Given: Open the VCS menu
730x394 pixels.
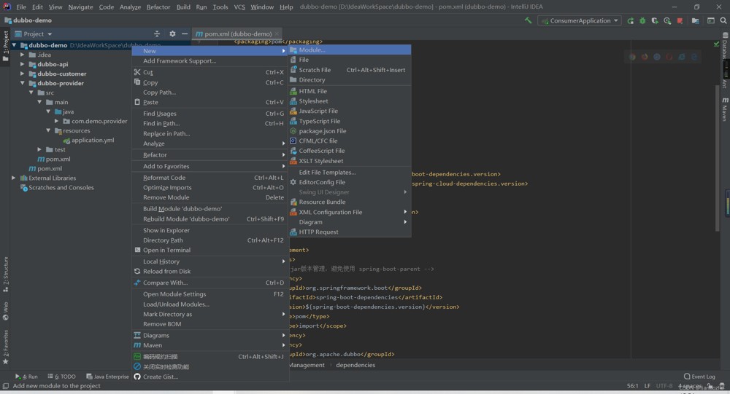Looking at the screenshot, I should [239, 7].
